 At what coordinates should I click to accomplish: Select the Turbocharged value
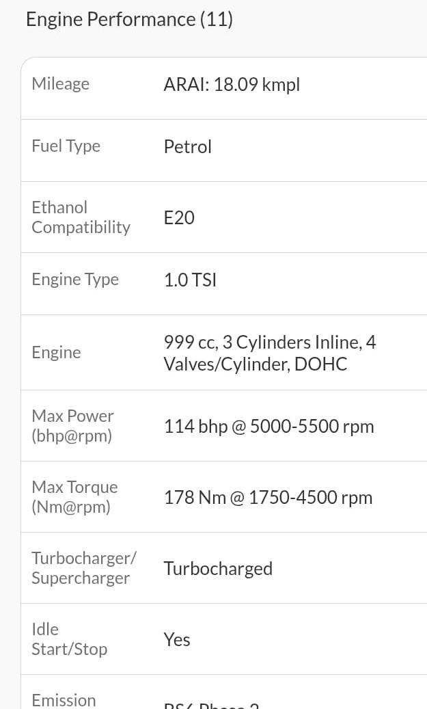coord(218,569)
